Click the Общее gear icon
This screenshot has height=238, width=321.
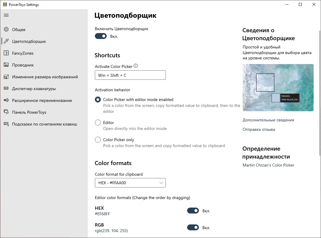point(6,30)
